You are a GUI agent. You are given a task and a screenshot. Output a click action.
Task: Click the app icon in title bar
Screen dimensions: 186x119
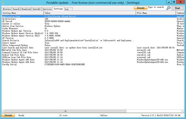click(3, 2)
